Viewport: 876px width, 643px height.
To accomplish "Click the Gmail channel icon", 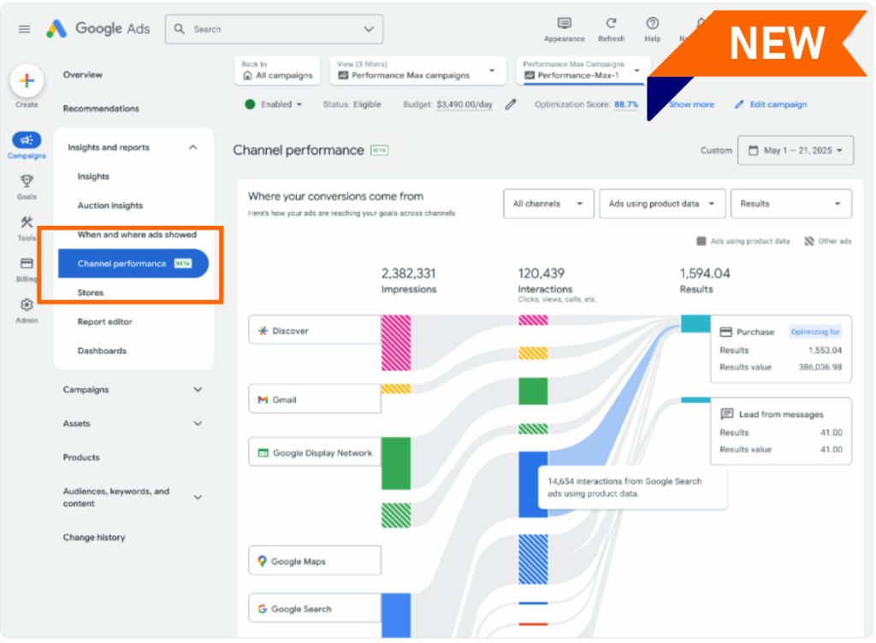I will point(262,399).
